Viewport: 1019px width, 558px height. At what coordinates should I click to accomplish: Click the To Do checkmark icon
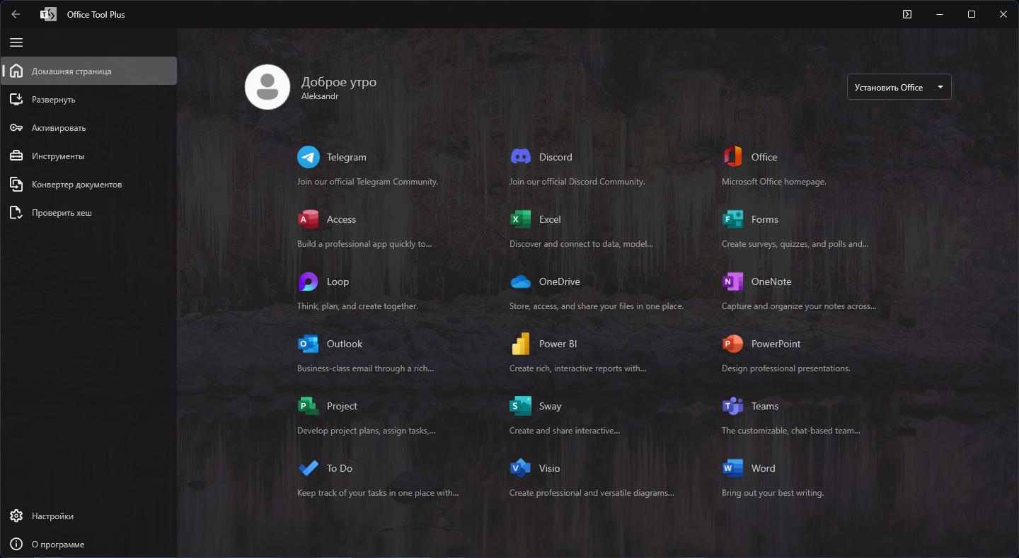[x=309, y=468]
